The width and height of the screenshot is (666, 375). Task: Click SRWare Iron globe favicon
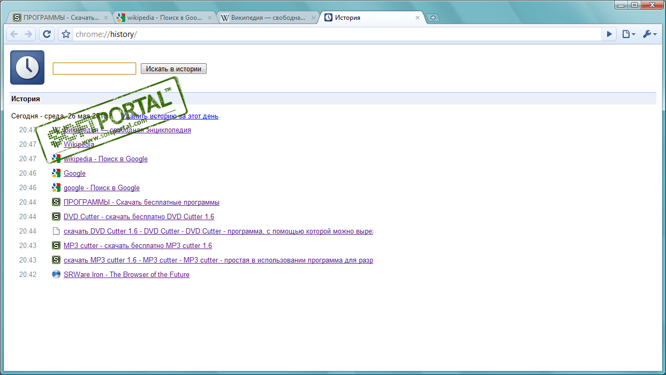point(56,274)
